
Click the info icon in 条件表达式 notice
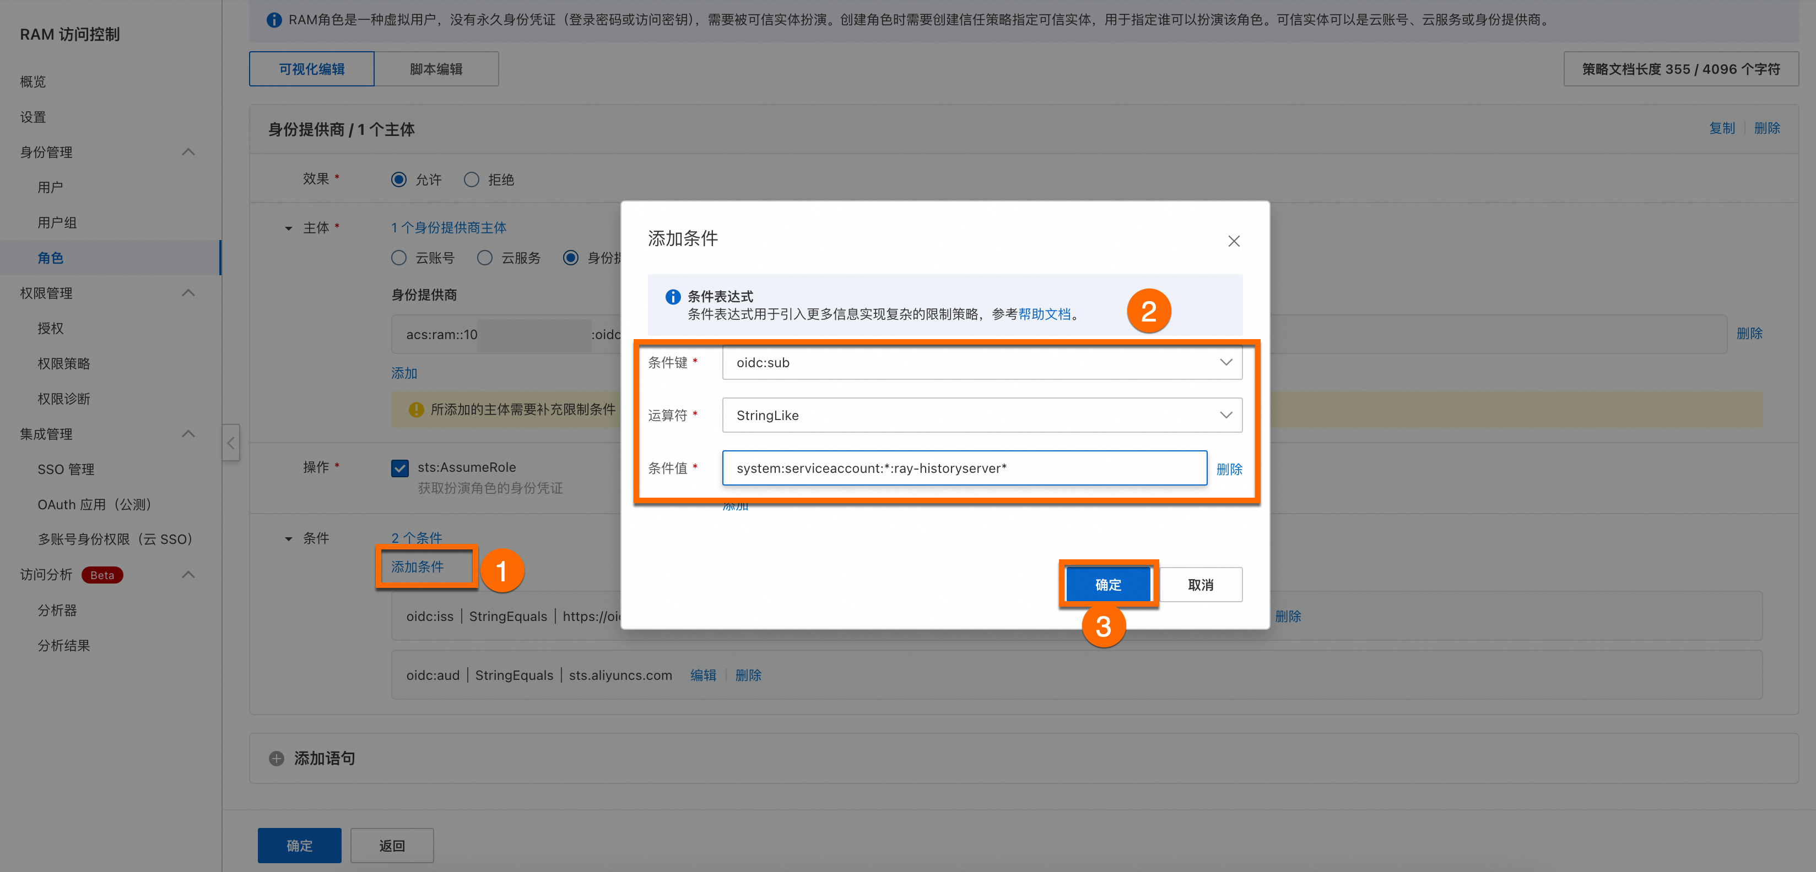673,297
